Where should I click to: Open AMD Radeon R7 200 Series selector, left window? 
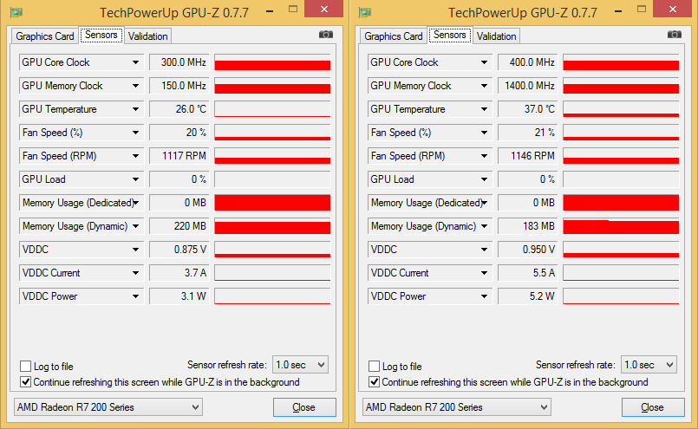pyautogui.click(x=108, y=407)
